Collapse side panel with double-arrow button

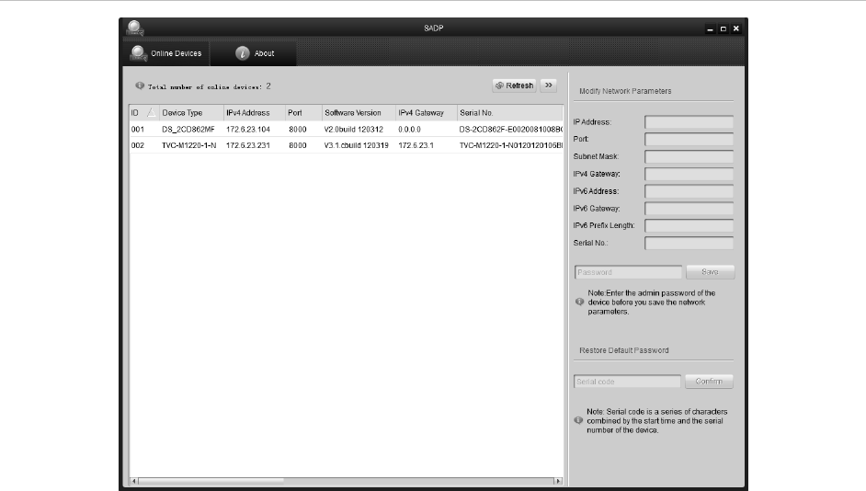pos(549,86)
